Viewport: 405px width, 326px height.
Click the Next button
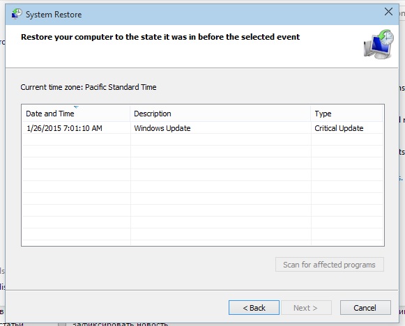(x=306, y=307)
